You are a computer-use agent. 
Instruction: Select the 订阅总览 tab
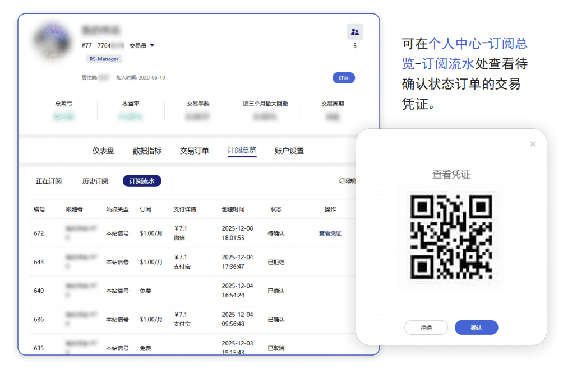[242, 151]
